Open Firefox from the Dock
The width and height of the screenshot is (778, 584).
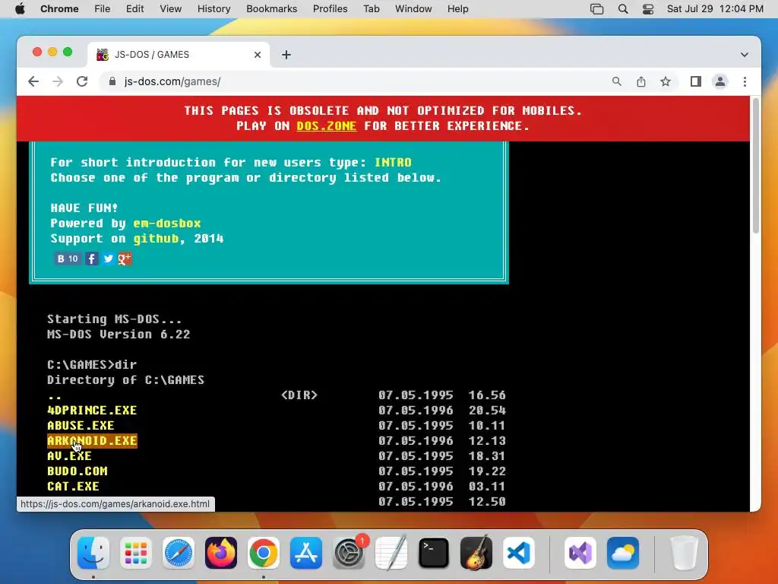[221, 553]
